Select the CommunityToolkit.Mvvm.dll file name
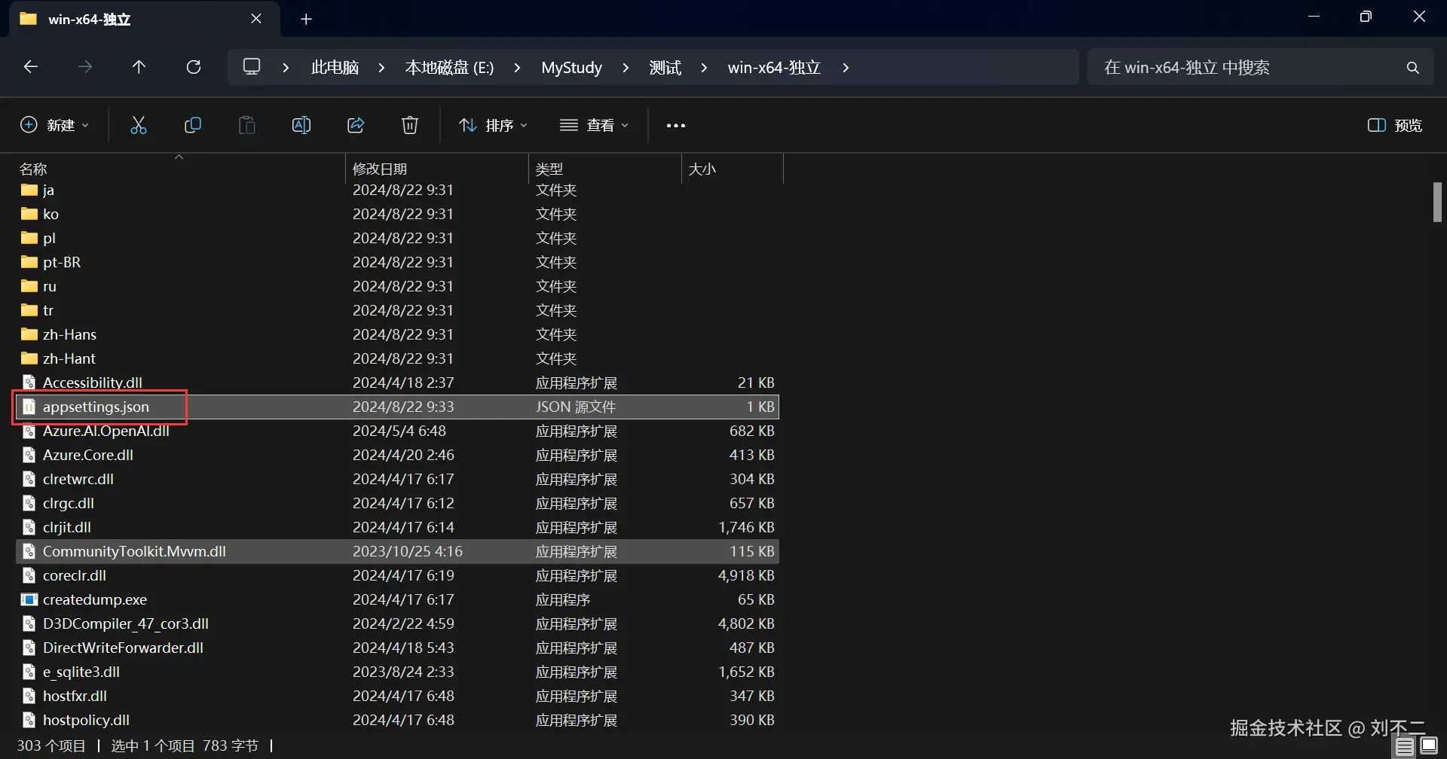Image resolution: width=1447 pixels, height=759 pixels. 134,551
